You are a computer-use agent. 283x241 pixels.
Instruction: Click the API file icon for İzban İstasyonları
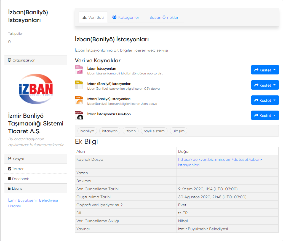pyautogui.click(x=79, y=70)
